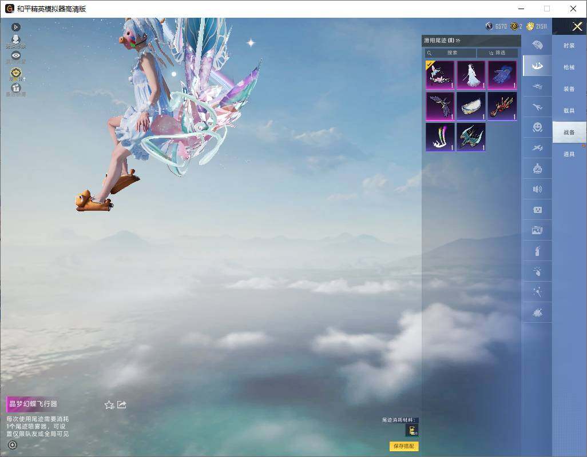
Task: Switch to the 道具 tab
Action: point(569,154)
